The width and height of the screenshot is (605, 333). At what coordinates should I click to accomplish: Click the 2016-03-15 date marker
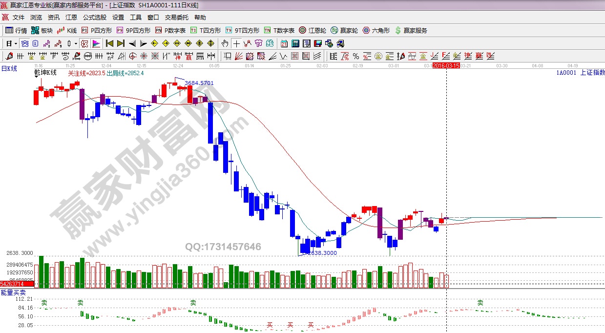[446, 65]
